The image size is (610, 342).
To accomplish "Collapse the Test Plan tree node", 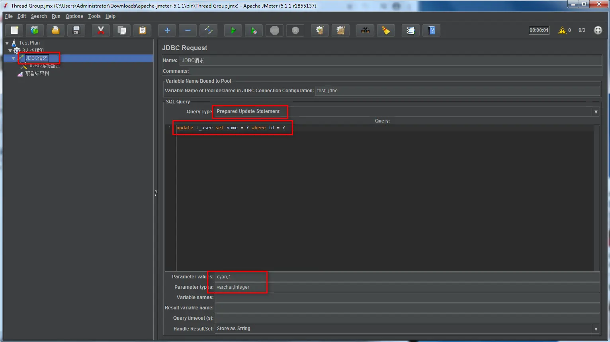I will click(7, 43).
